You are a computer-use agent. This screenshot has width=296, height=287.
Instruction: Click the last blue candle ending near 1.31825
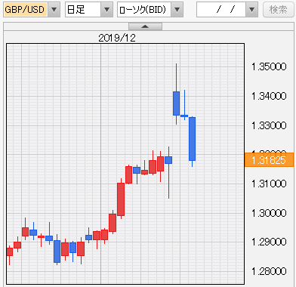coord(192,139)
